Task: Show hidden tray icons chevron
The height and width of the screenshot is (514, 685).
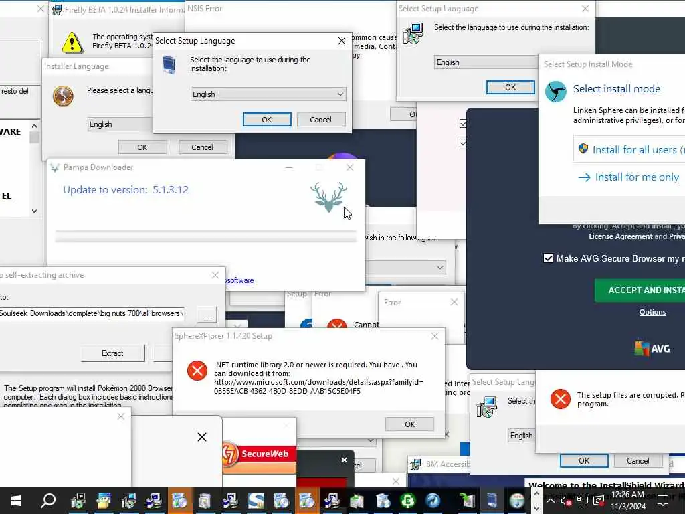Action: tap(550, 501)
